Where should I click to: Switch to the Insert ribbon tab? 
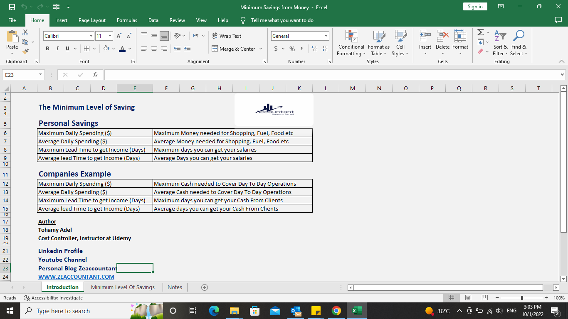click(x=61, y=20)
